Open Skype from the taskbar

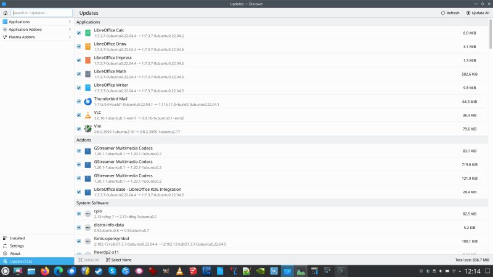[x=112, y=271]
